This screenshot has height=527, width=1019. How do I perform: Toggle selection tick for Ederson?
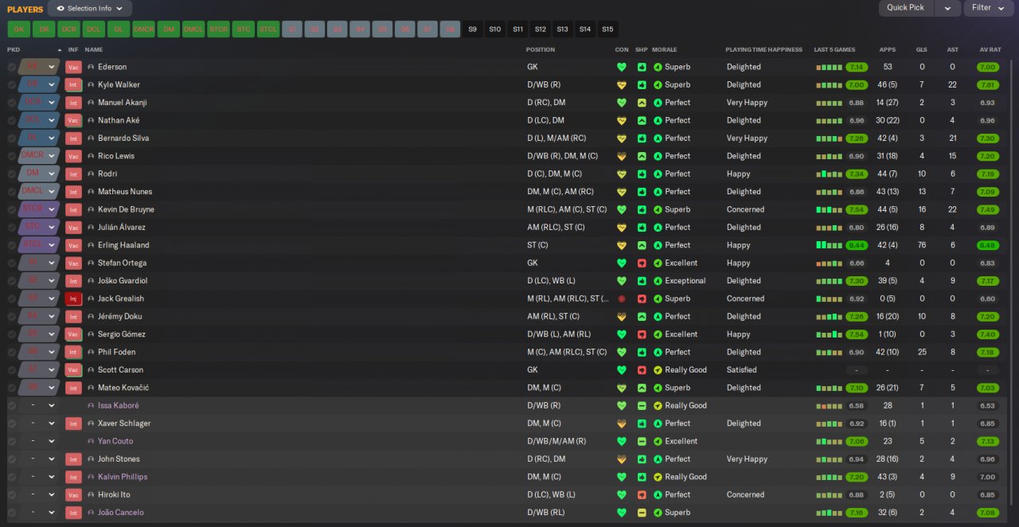[11, 68]
